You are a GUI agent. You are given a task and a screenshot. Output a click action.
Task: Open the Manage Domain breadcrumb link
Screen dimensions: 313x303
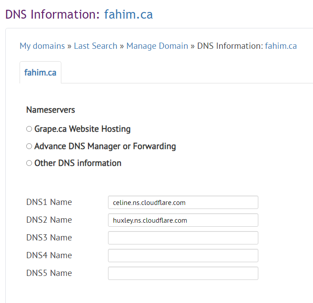pyautogui.click(x=157, y=46)
